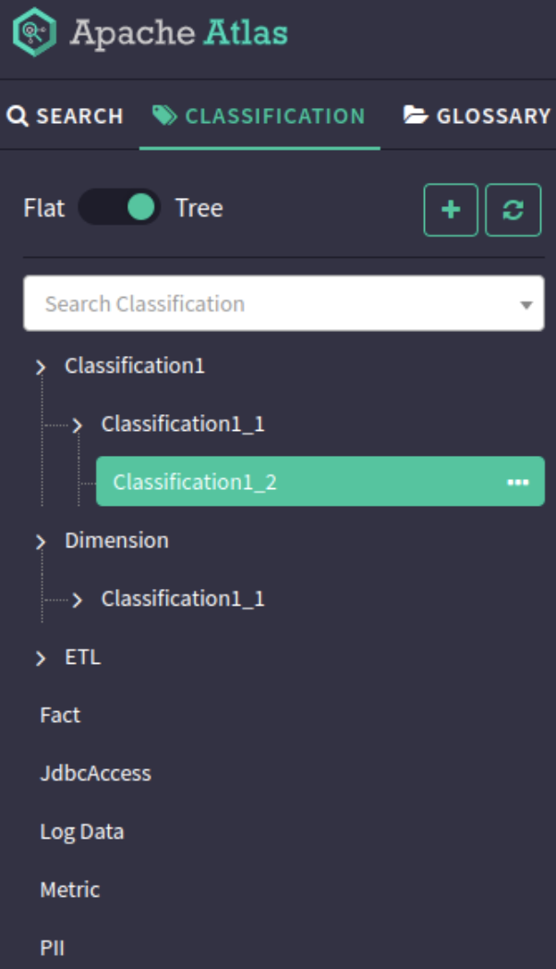The image size is (556, 969).
Task: Open the Search Classification dropdown arrow
Action: click(x=526, y=304)
